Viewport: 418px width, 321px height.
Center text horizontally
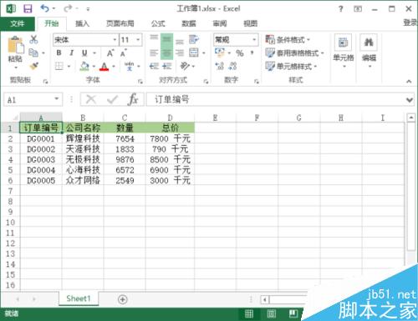(166, 53)
